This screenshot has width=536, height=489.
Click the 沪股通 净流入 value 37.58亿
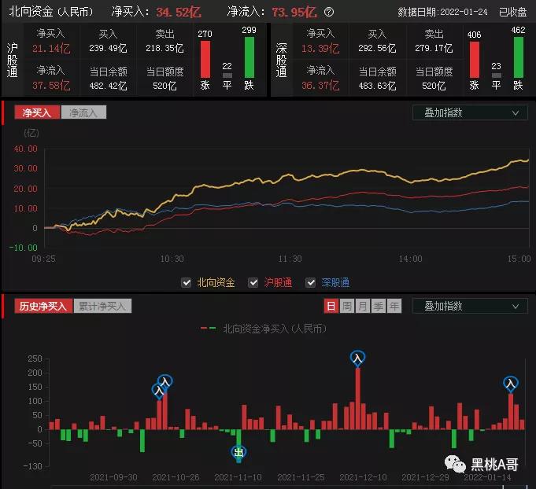pyautogui.click(x=51, y=86)
